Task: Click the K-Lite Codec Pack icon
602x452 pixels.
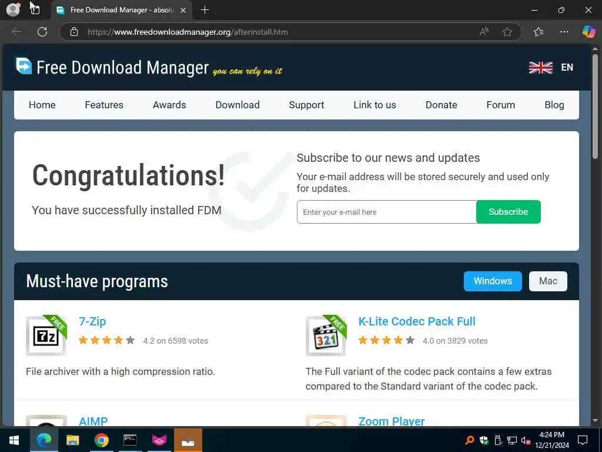Action: click(x=326, y=335)
